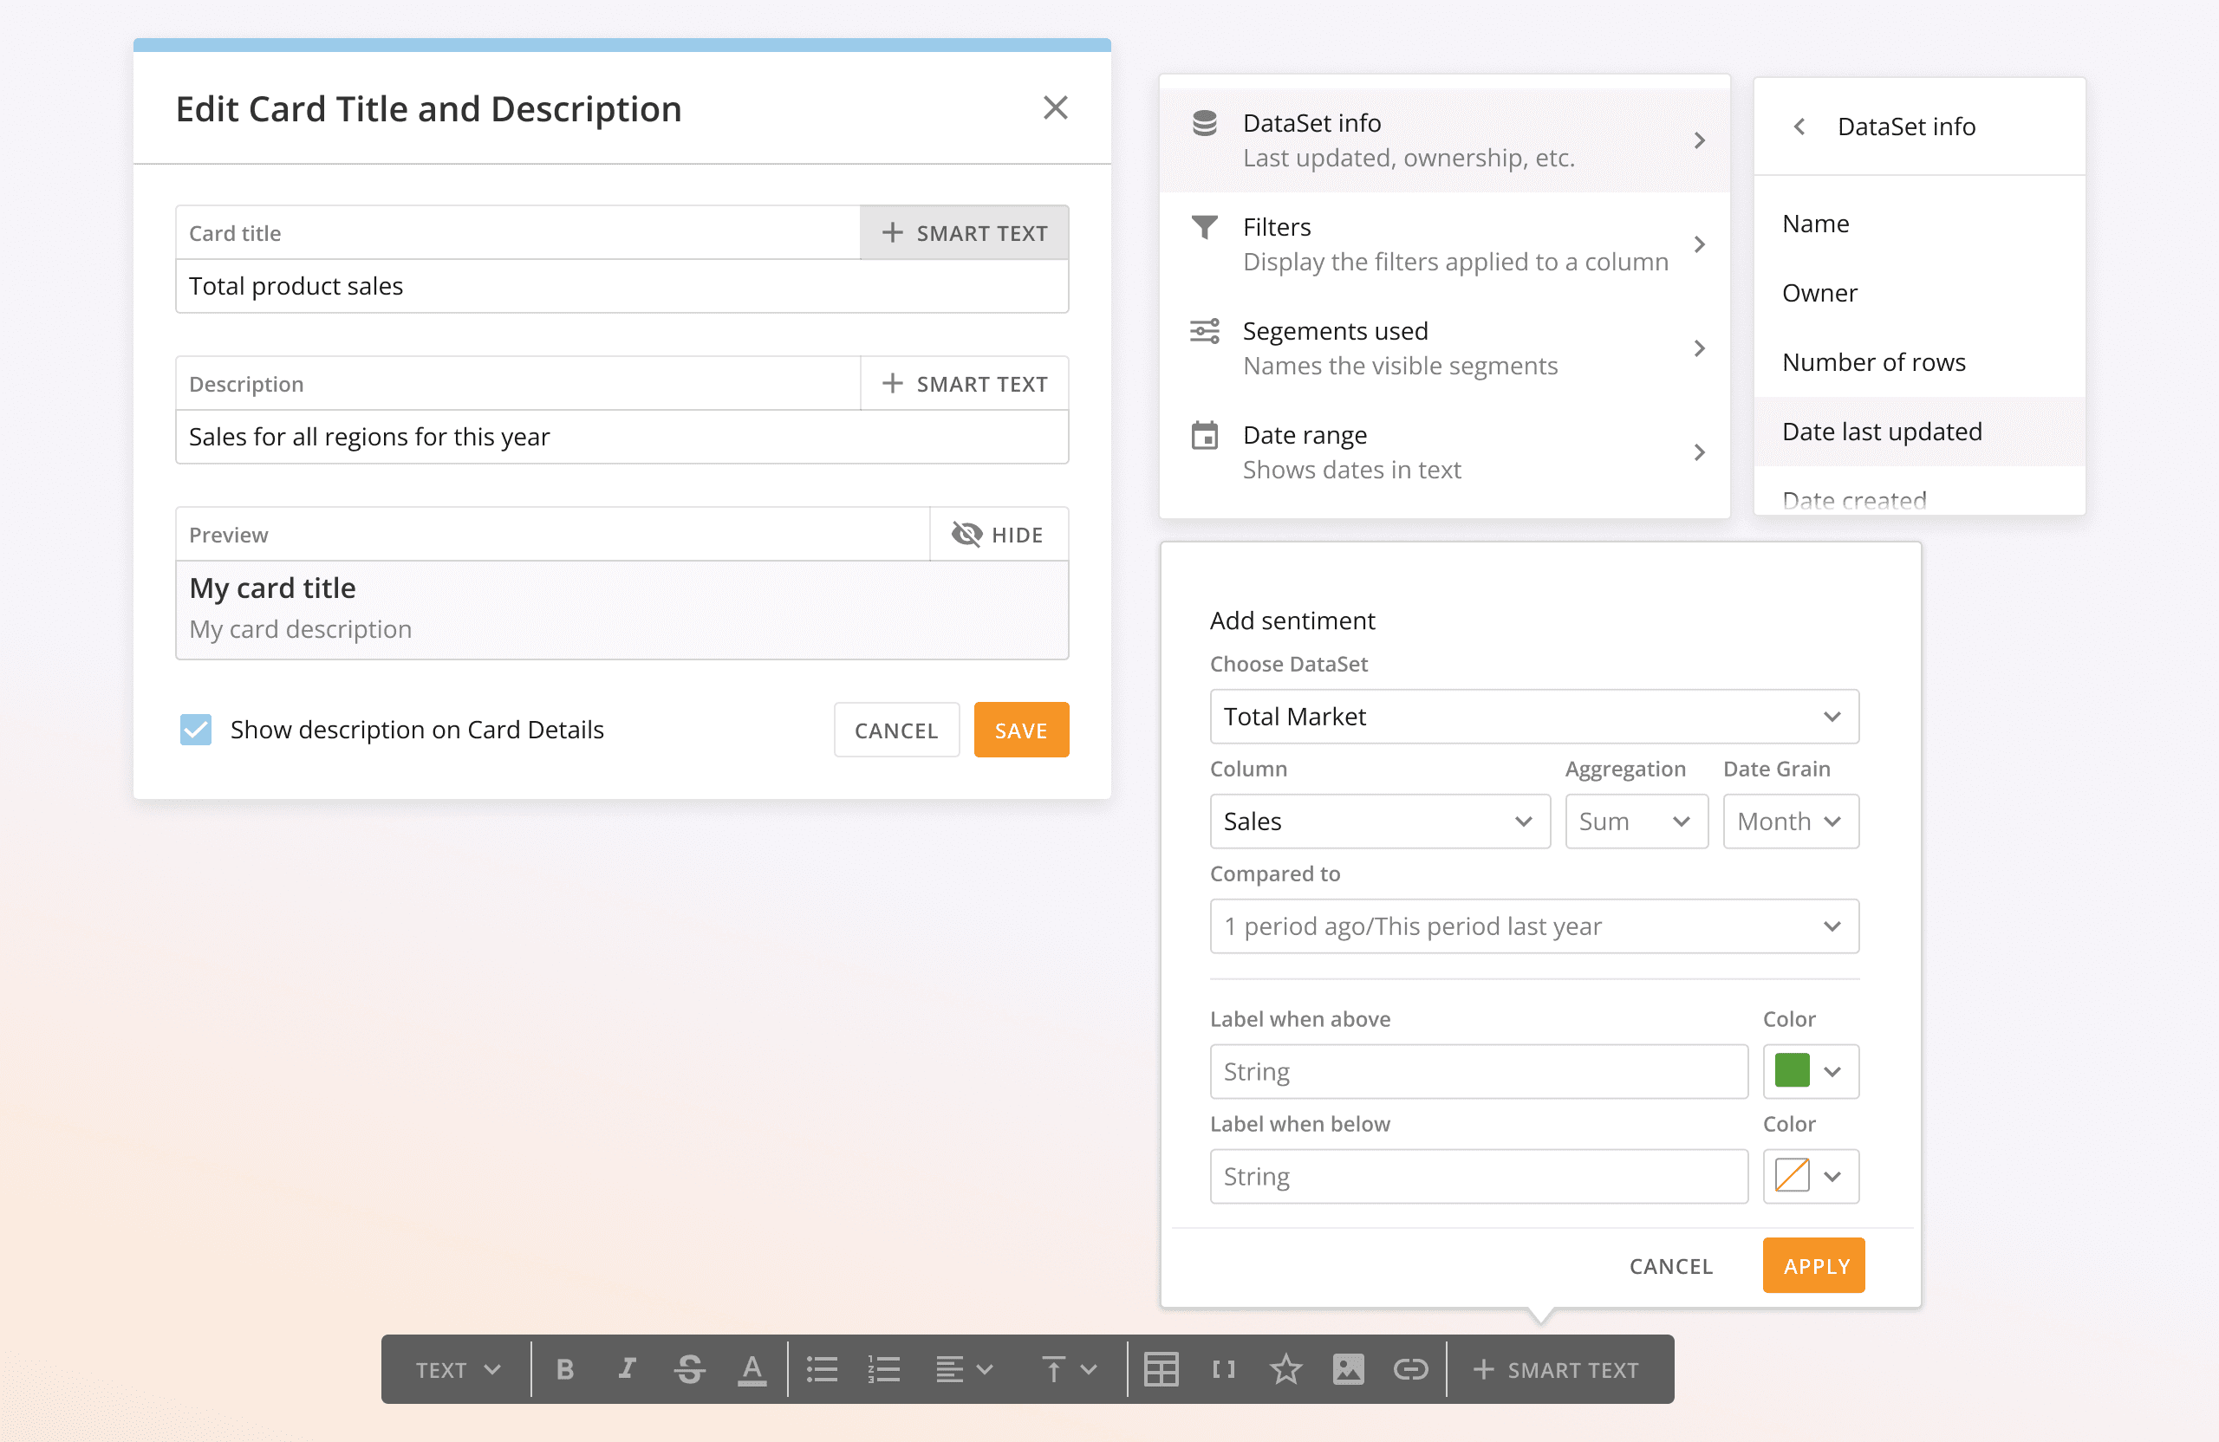Close the Edit Card Title dialog
This screenshot has height=1442, width=2219.
coord(1056,108)
